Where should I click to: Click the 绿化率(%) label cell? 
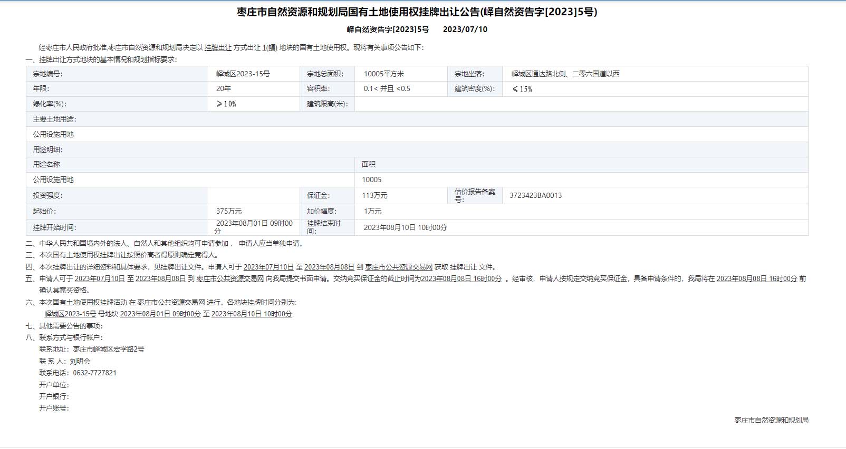(x=117, y=104)
